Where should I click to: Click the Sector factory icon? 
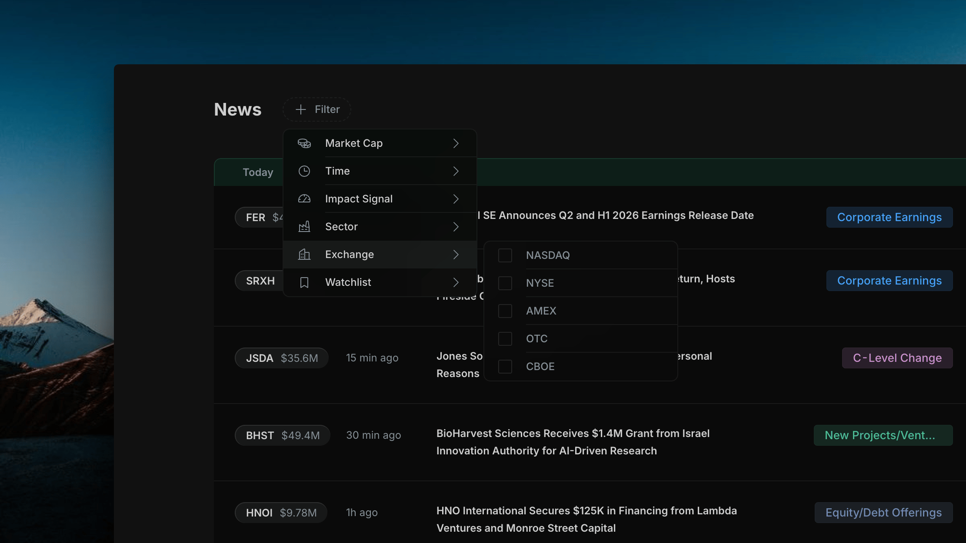pyautogui.click(x=304, y=227)
